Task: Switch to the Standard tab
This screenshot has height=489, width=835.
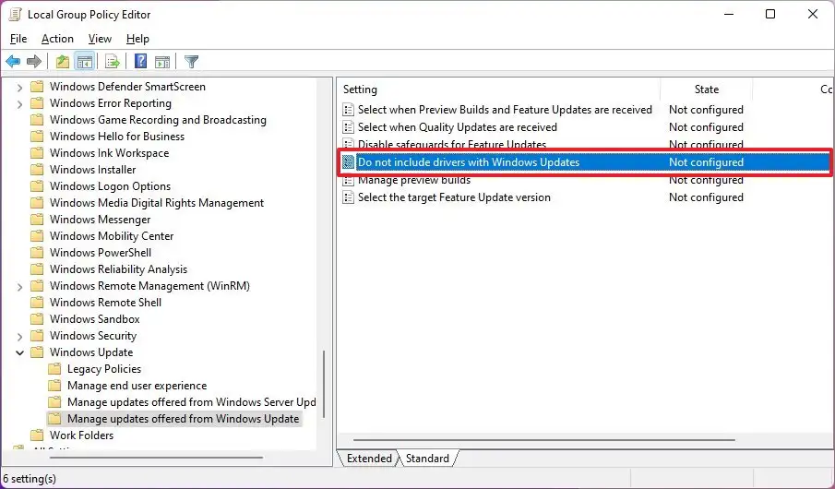Action: [427, 459]
